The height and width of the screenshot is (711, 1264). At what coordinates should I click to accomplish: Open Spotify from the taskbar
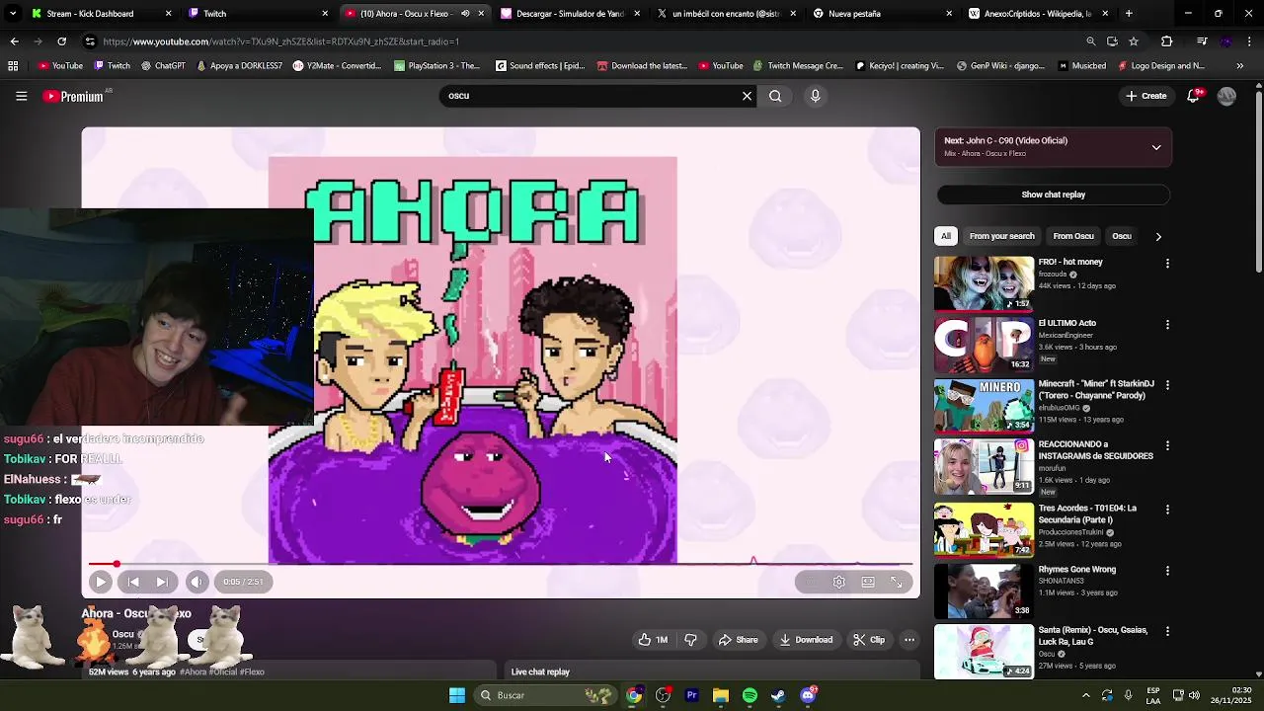pyautogui.click(x=750, y=695)
